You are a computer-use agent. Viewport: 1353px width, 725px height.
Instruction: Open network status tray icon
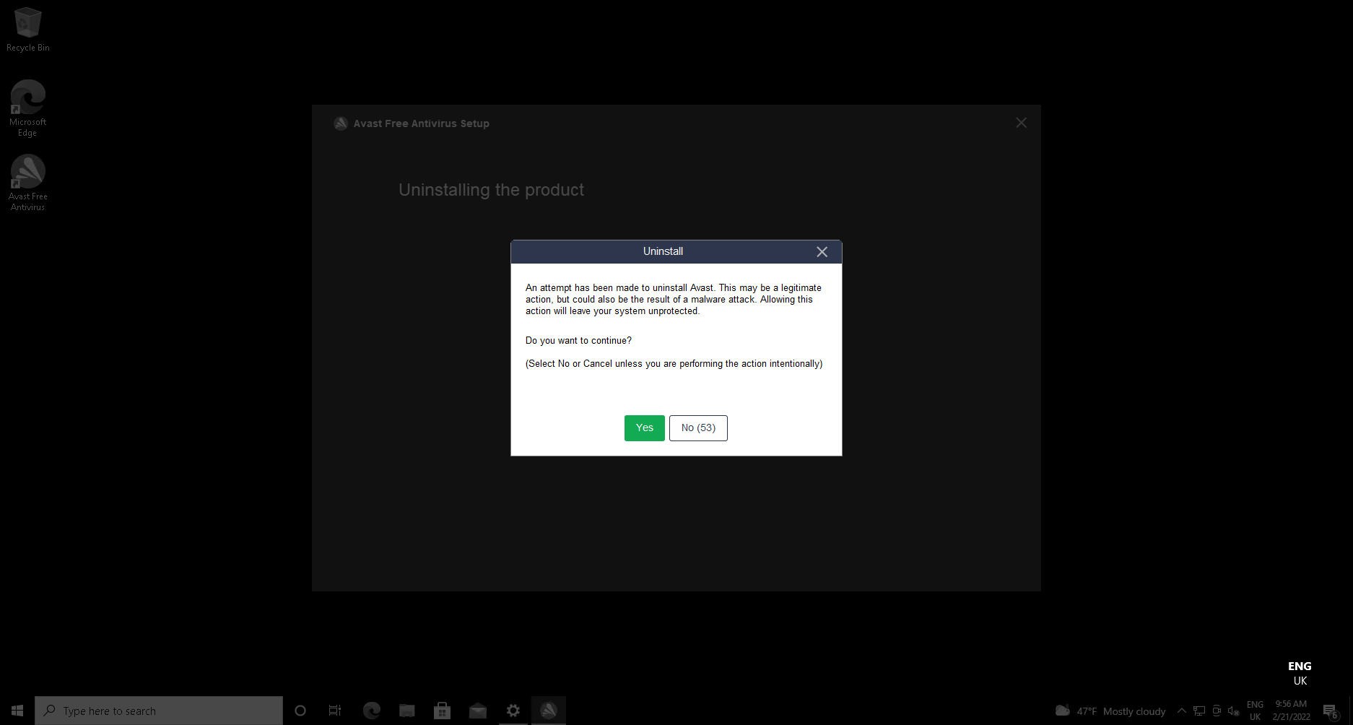1199,711
